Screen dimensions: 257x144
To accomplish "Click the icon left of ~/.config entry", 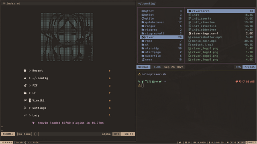I will (x=25, y=78).
